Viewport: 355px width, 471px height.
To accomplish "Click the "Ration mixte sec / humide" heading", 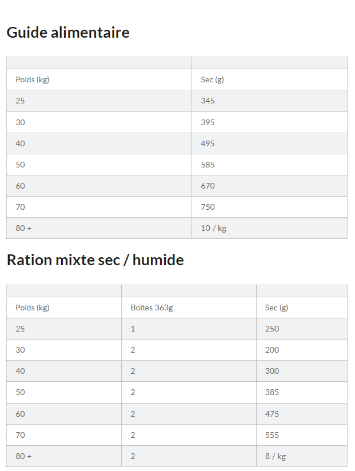I will [x=95, y=260].
